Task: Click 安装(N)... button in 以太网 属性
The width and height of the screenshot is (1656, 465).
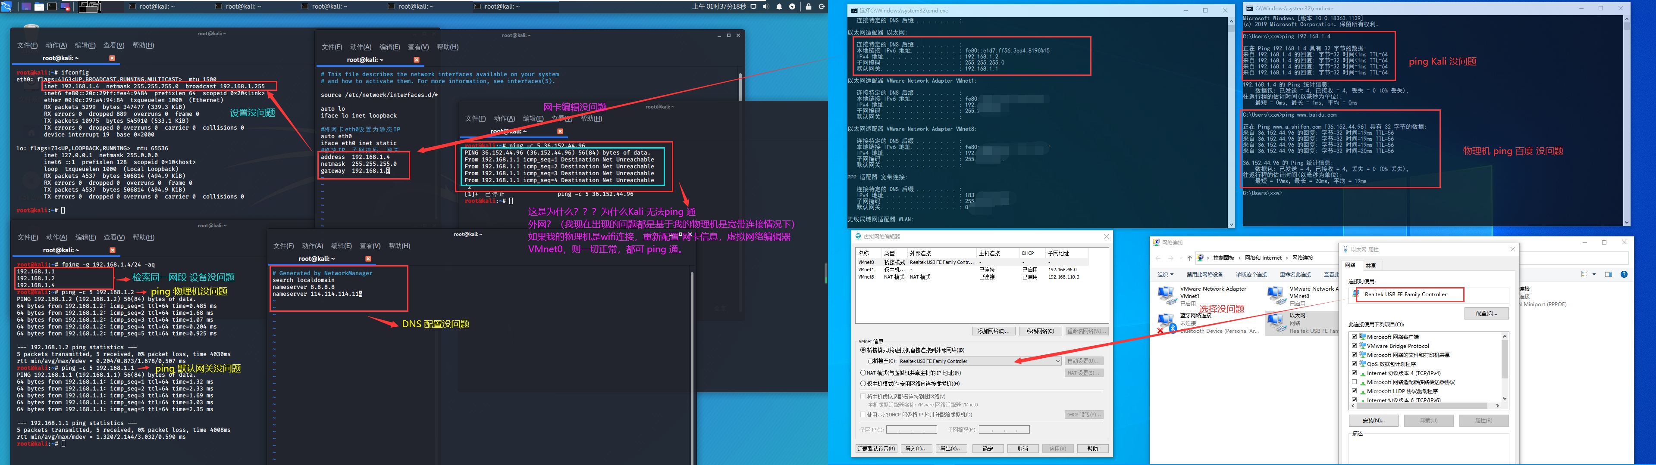Action: 1373,421
